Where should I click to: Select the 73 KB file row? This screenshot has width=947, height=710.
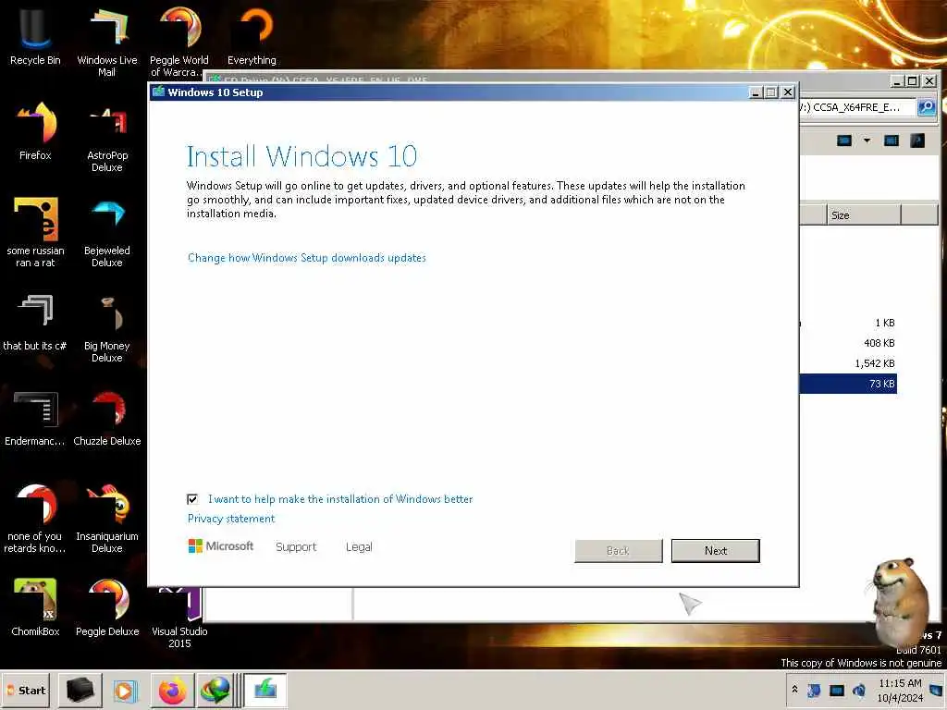pos(848,384)
